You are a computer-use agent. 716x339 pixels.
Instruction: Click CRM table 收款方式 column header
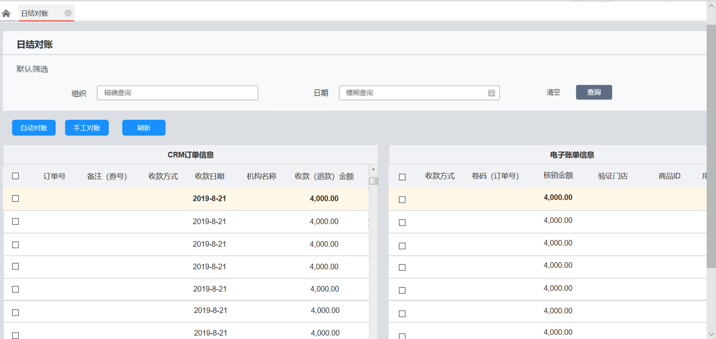pyautogui.click(x=163, y=176)
